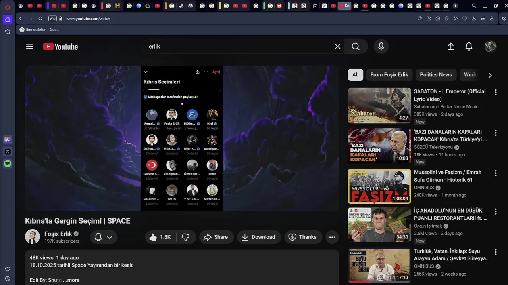Take a snapshot with the camera icon
The height and width of the screenshot is (285, 508).
[x=437, y=19]
